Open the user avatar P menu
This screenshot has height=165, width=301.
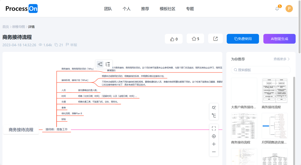[289, 9]
